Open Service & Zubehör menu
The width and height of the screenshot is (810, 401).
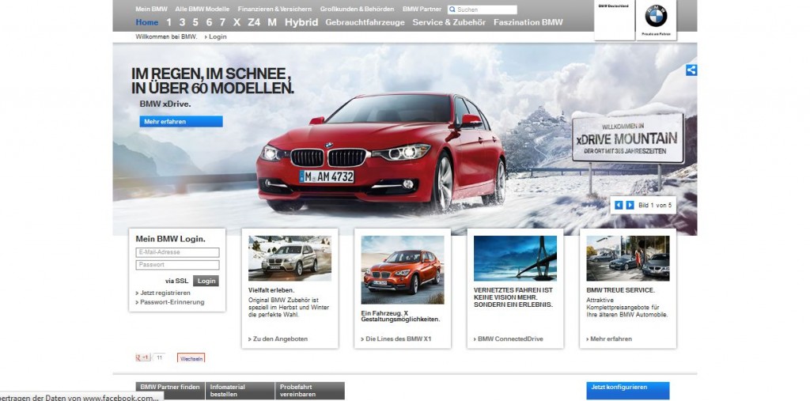click(449, 22)
